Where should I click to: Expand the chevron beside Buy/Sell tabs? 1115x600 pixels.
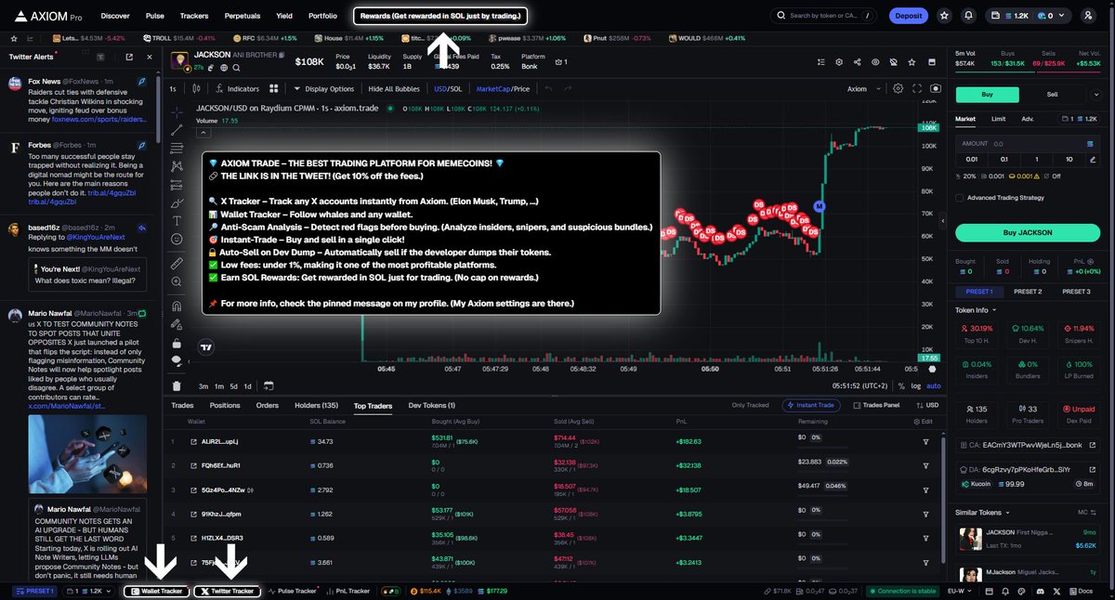point(1095,94)
